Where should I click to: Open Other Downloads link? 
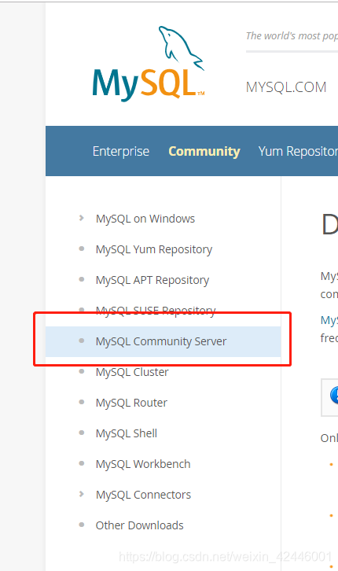click(139, 525)
